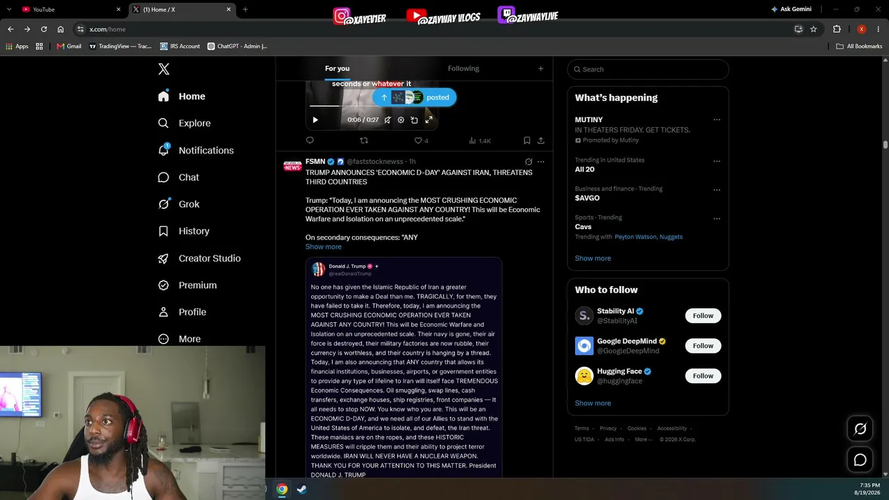The height and width of the screenshot is (500, 889).
Task: Switch to the For you timeline tab
Action: (x=337, y=68)
